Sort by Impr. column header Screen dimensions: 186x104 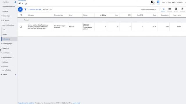(117, 15)
